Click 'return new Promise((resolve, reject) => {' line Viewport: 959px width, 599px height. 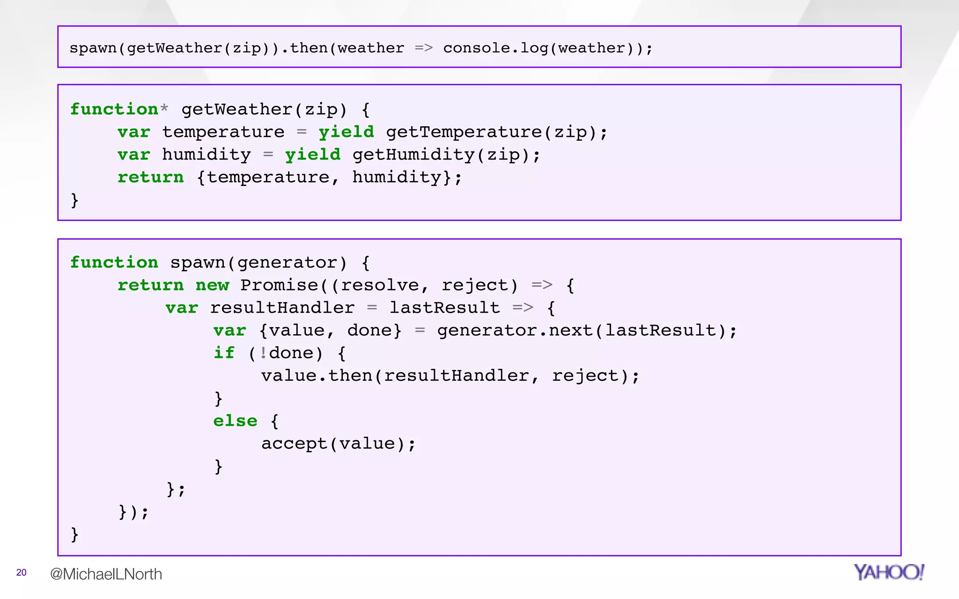346,285
